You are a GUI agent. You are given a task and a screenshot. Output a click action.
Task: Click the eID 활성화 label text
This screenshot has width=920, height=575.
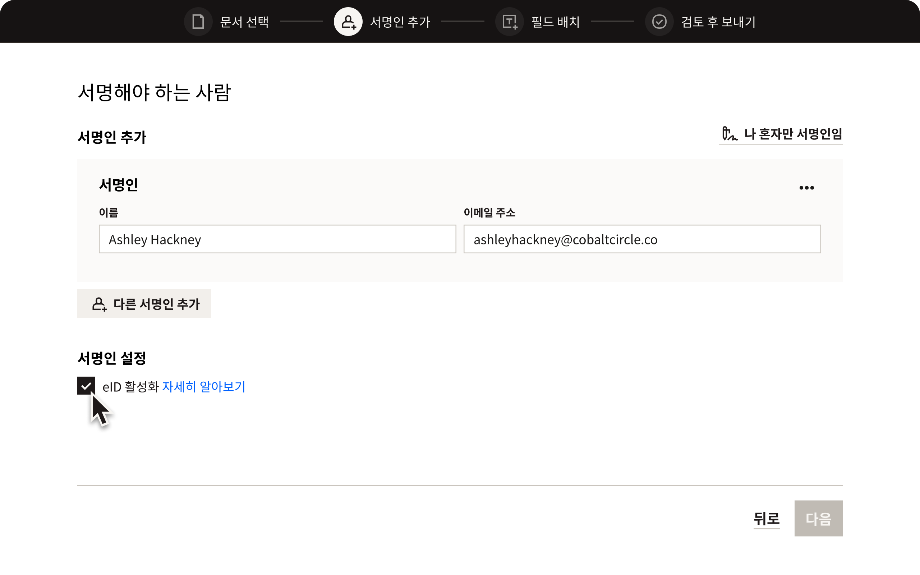(x=130, y=387)
